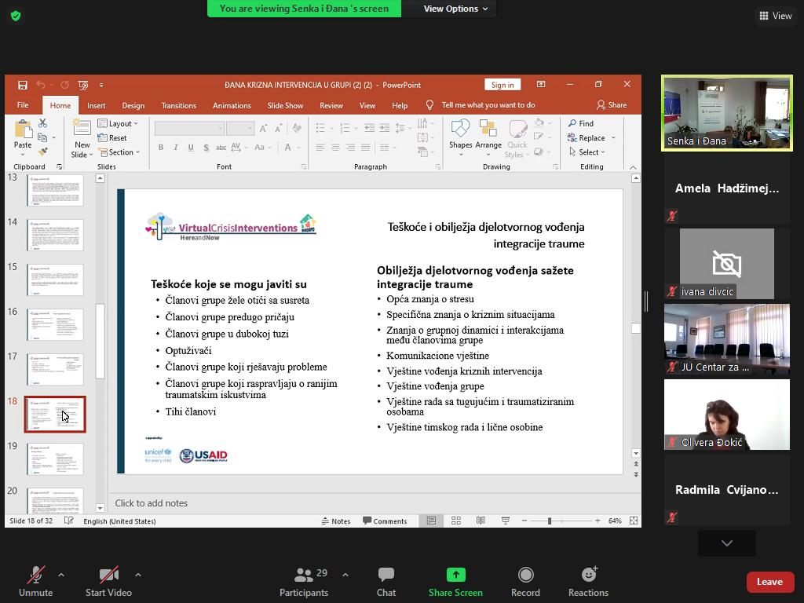Click the red Leave button
804x603 pixels.
pyautogui.click(x=769, y=582)
